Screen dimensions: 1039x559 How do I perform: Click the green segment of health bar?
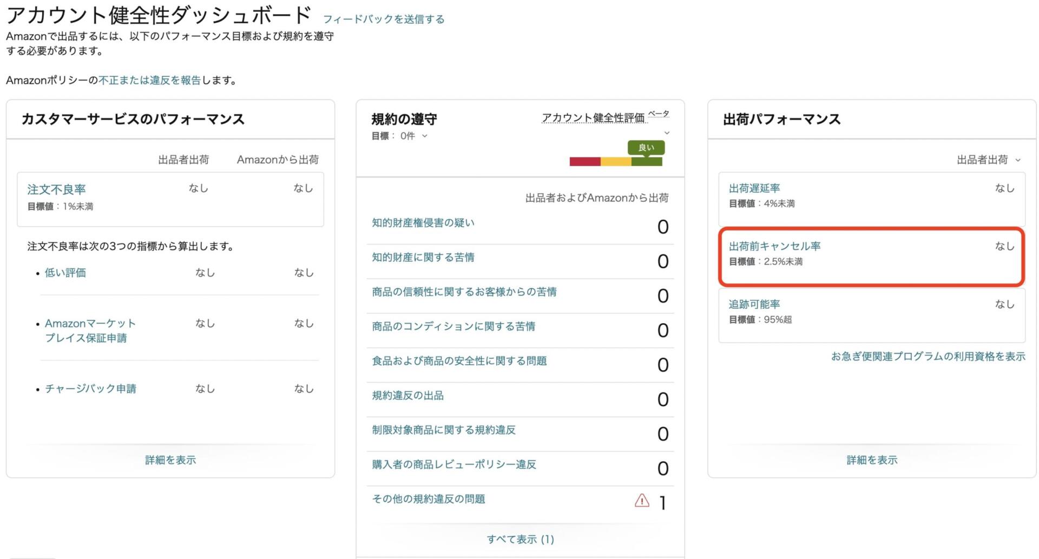coord(647,161)
